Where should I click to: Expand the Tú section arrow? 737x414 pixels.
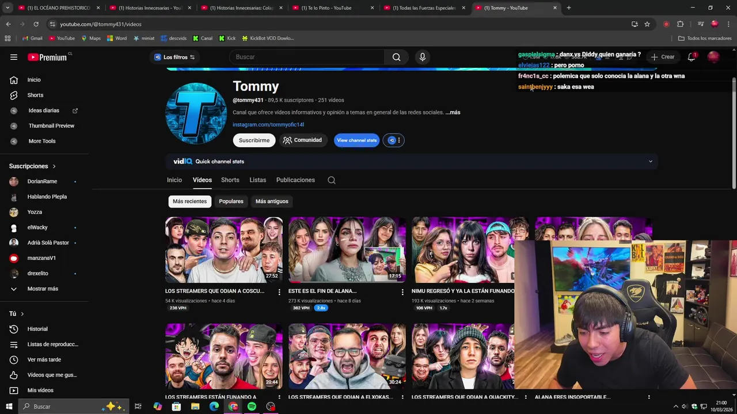[x=22, y=314]
